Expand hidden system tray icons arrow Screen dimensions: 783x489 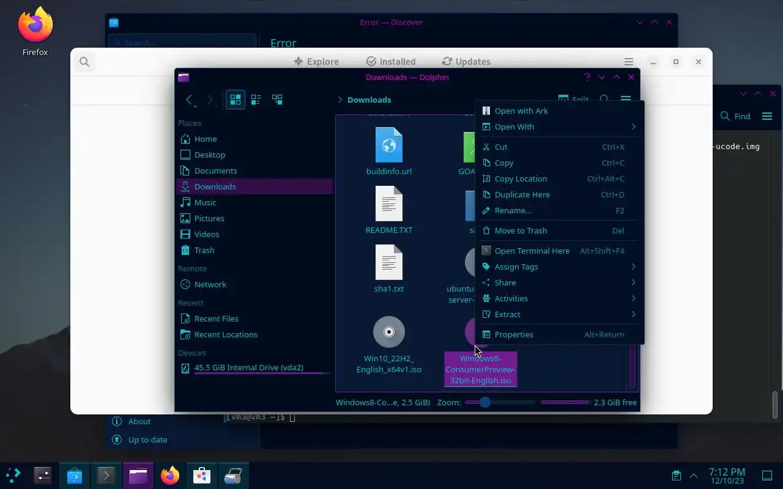[x=694, y=475]
